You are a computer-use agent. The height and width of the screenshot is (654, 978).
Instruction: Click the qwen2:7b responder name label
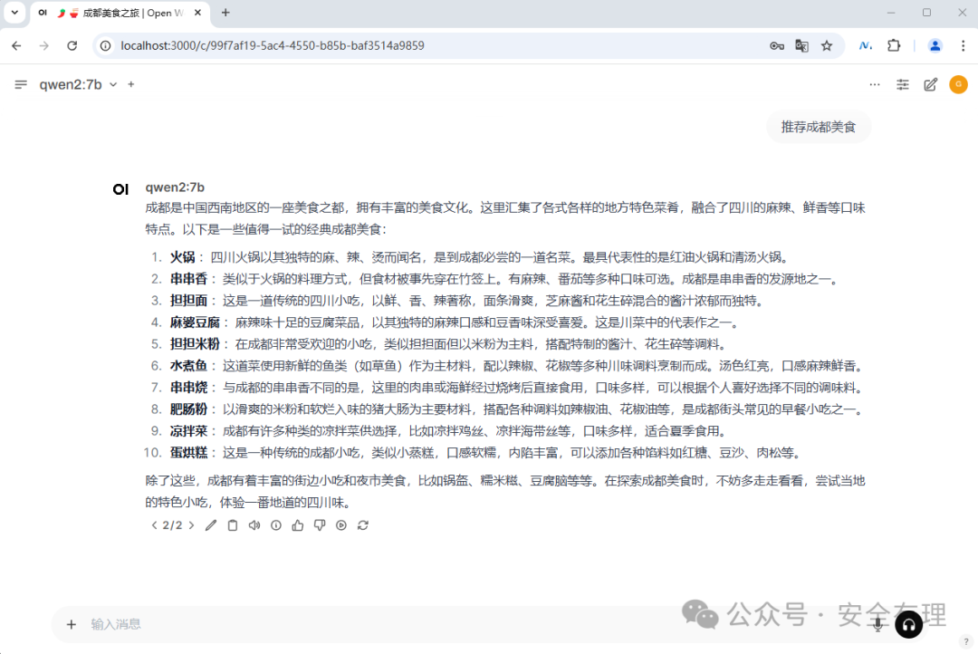pyautogui.click(x=175, y=188)
